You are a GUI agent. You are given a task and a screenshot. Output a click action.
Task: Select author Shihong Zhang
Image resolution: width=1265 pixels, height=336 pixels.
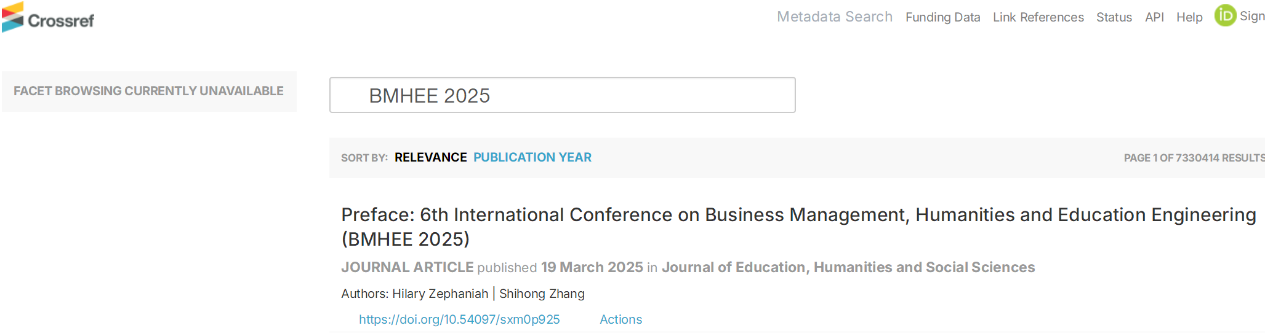(x=542, y=294)
